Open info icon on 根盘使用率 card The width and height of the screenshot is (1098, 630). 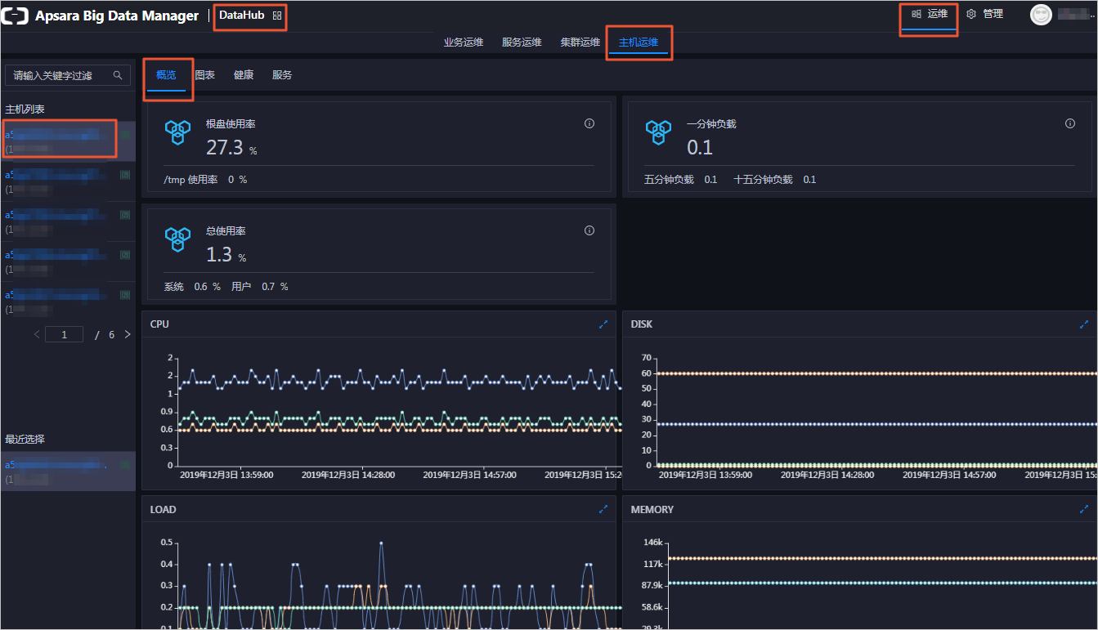click(589, 123)
